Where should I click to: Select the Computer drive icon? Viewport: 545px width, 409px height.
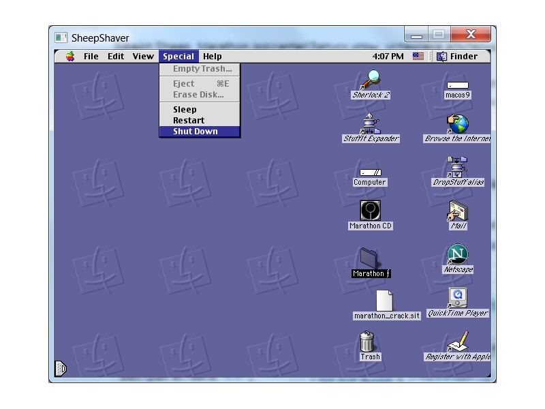pyautogui.click(x=371, y=172)
